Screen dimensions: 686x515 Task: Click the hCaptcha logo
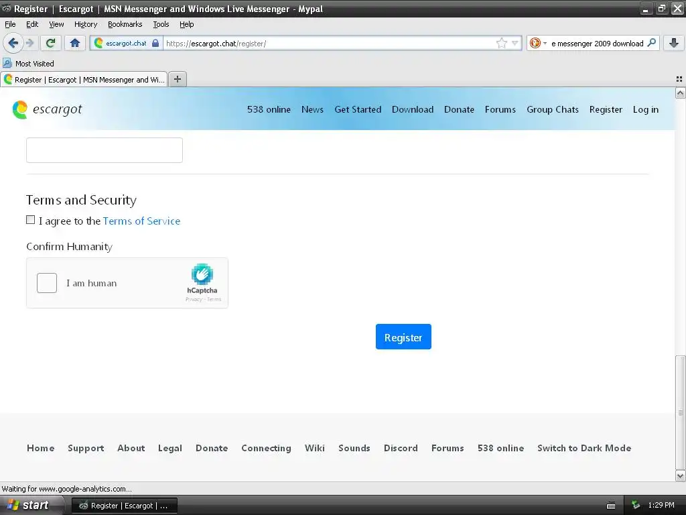(202, 274)
